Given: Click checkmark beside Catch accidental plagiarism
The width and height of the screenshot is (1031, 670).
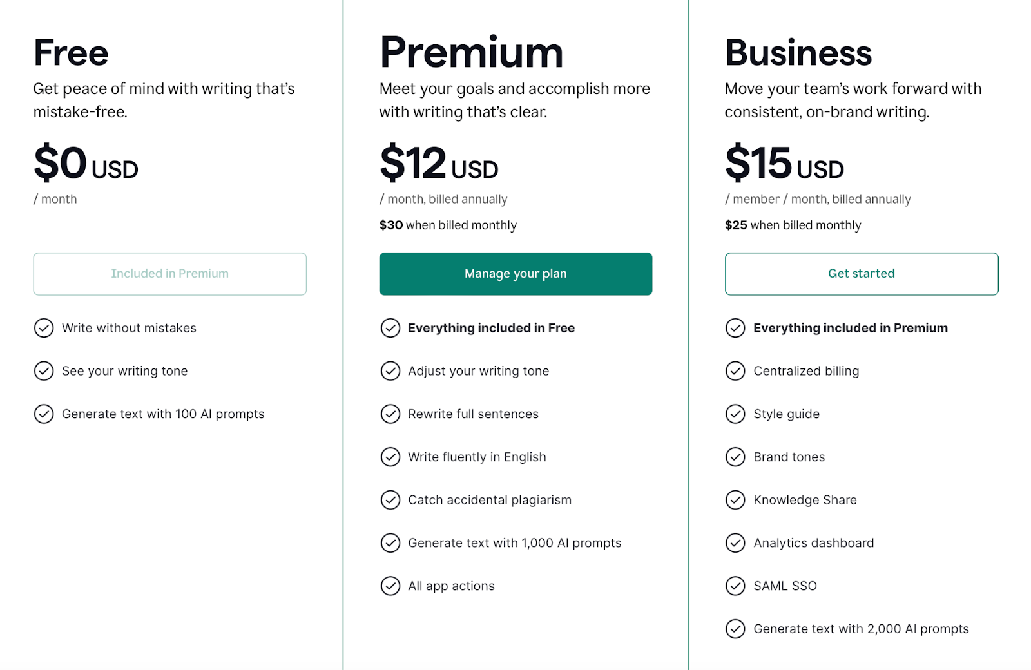Looking at the screenshot, I should pyautogui.click(x=390, y=500).
